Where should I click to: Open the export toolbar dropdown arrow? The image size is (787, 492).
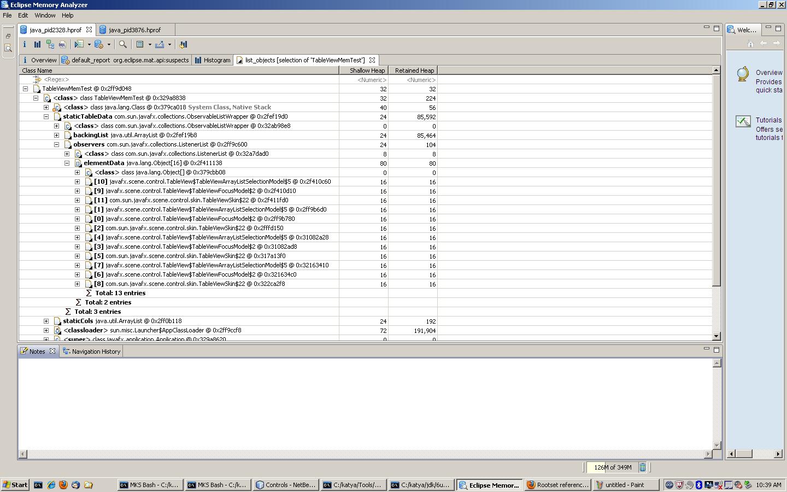click(169, 45)
